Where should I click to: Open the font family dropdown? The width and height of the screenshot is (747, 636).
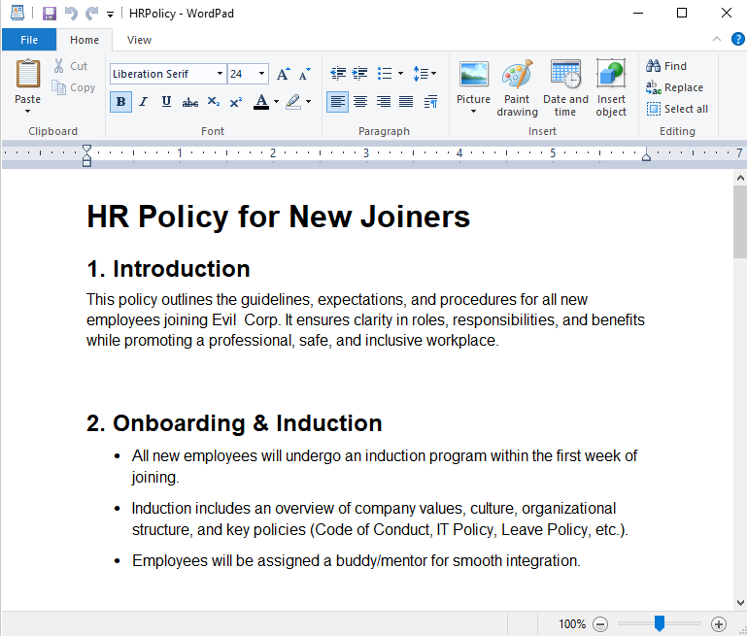tap(220, 74)
